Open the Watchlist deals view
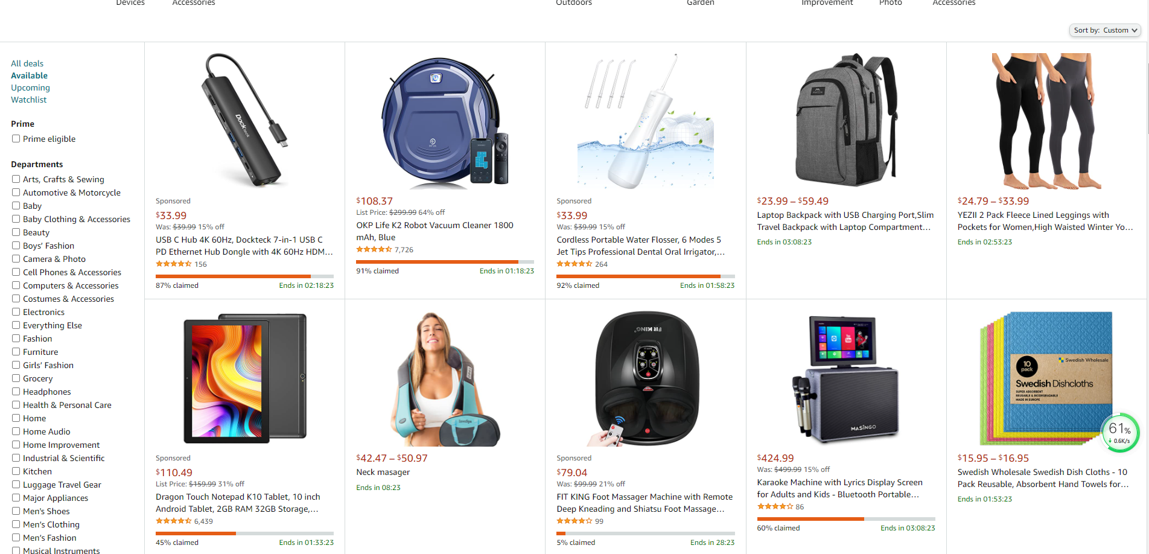The height and width of the screenshot is (554, 1149). click(28, 100)
